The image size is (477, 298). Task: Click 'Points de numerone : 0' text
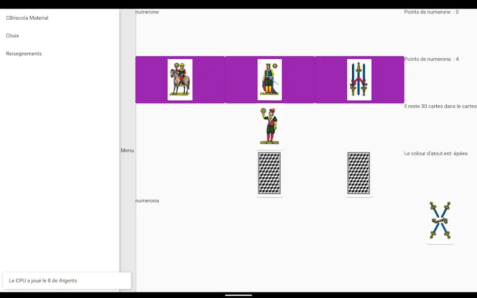click(x=431, y=12)
